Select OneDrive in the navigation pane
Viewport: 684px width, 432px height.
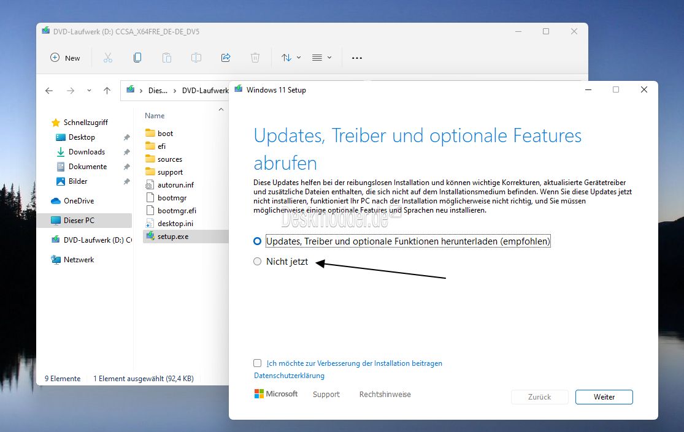coord(79,201)
